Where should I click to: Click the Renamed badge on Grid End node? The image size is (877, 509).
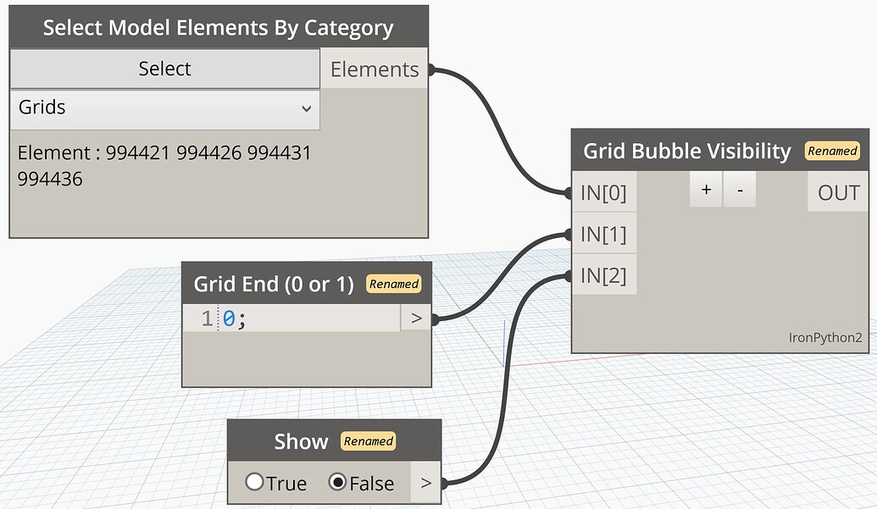pos(393,285)
